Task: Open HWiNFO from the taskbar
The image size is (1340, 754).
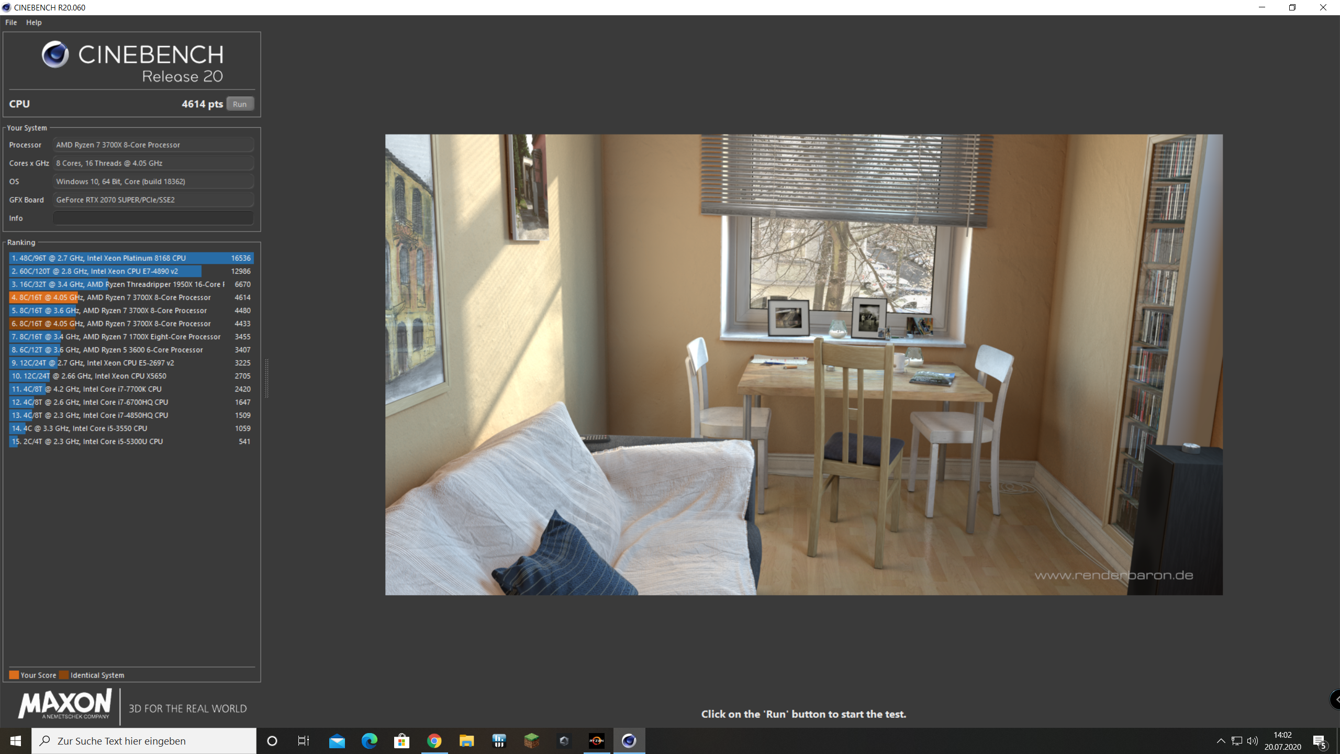Action: (499, 741)
